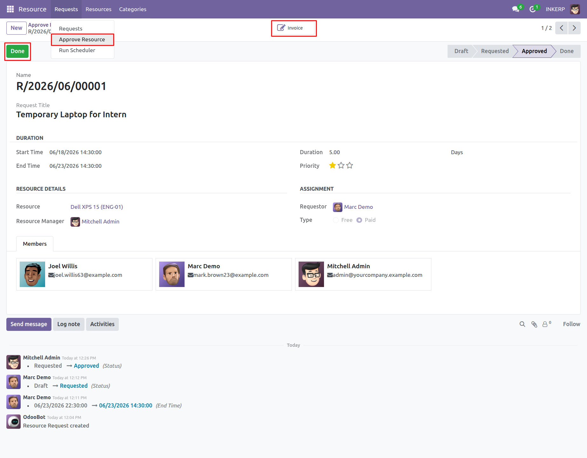Select the Done status stage
The width and height of the screenshot is (587, 458).
tap(567, 51)
